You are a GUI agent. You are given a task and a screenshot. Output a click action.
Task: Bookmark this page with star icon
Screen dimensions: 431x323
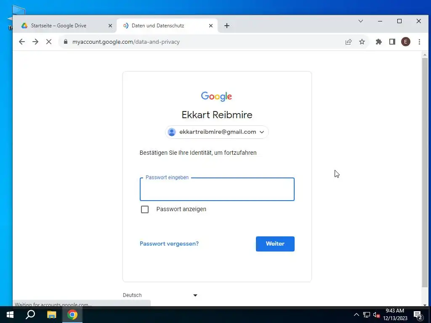click(x=362, y=42)
